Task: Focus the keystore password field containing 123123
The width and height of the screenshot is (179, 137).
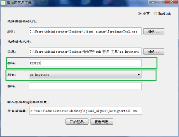Action: 85,63
